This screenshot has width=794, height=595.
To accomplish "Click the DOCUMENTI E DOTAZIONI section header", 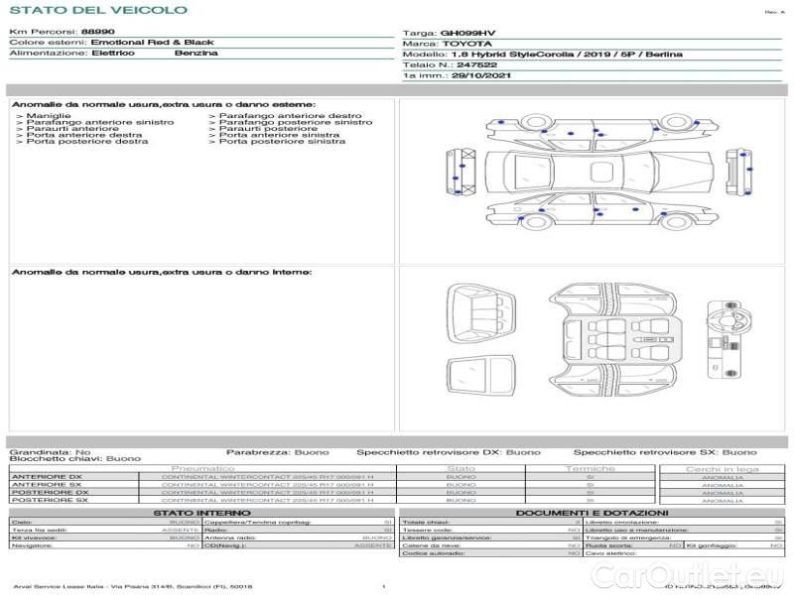I will pyautogui.click(x=592, y=513).
